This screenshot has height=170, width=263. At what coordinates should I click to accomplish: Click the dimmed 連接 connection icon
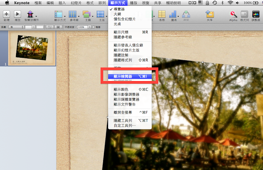[x=186, y=14]
